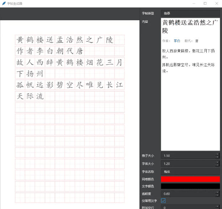Increase 透明度 with the up arrow
The height and width of the screenshot is (209, 222).
[217, 192]
